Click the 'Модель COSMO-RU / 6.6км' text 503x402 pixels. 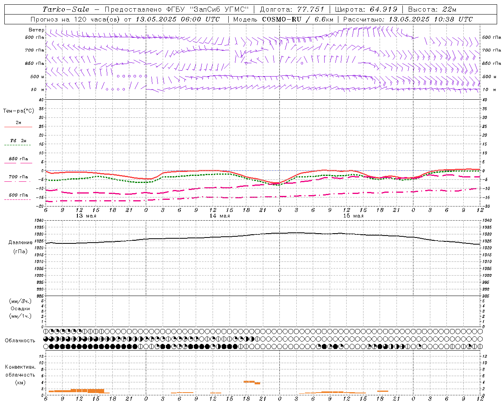[283, 19]
